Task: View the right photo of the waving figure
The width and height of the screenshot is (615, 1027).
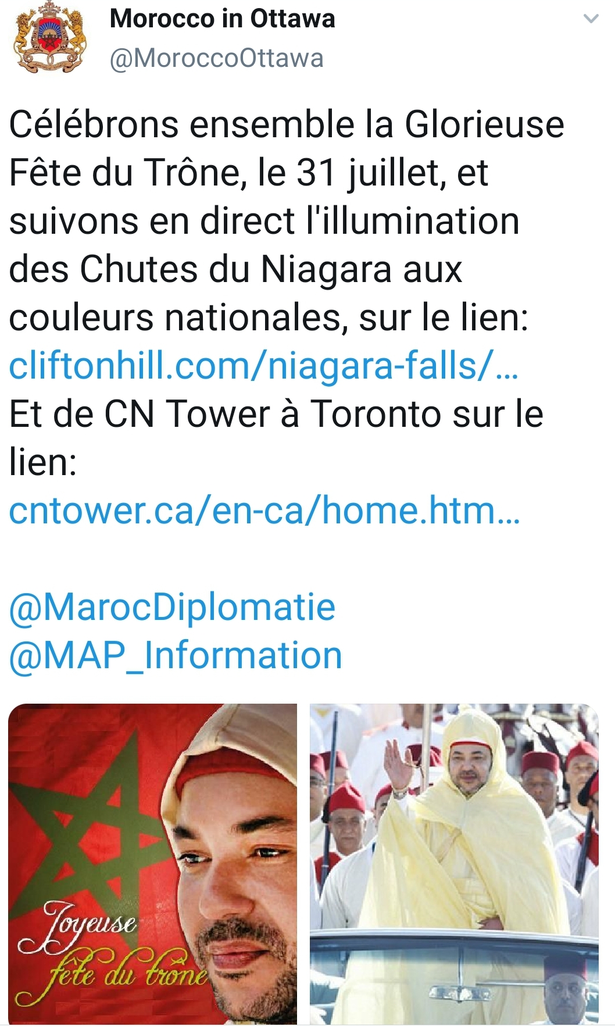Action: [x=454, y=864]
